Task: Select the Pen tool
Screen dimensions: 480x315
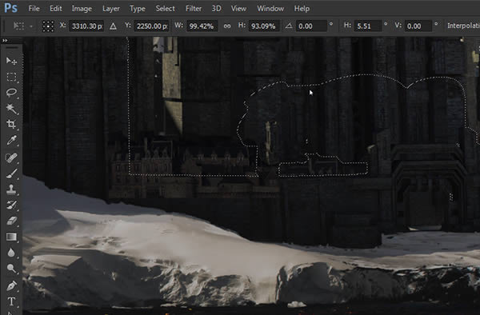Action: 11,286
